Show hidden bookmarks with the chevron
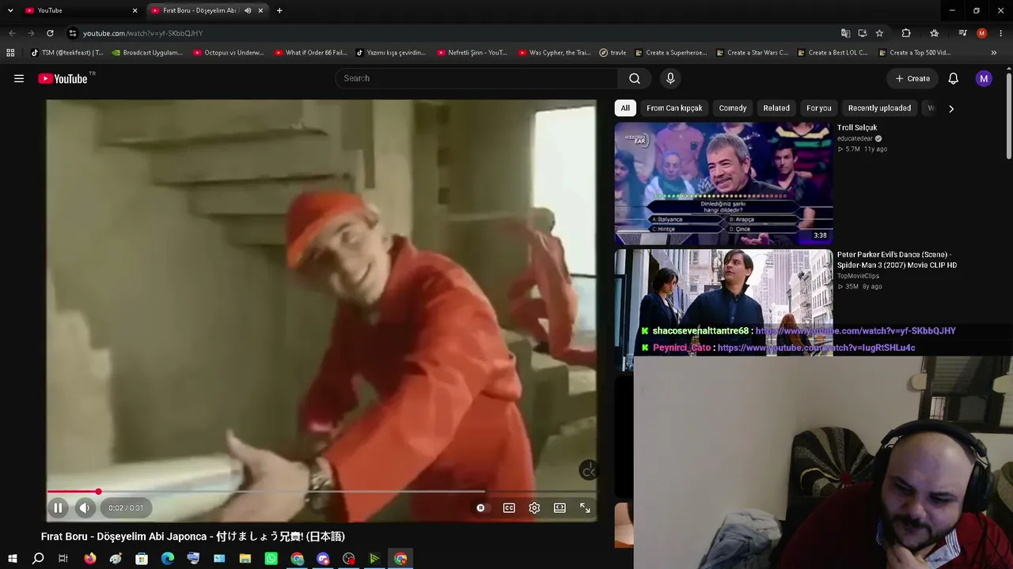Viewport: 1013px width, 569px height. pyautogui.click(x=994, y=53)
